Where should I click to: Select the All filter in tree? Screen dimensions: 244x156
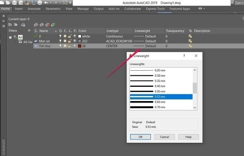pyautogui.click(x=20, y=37)
